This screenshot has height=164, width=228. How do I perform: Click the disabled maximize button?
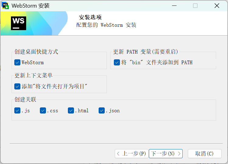click(x=195, y=6)
